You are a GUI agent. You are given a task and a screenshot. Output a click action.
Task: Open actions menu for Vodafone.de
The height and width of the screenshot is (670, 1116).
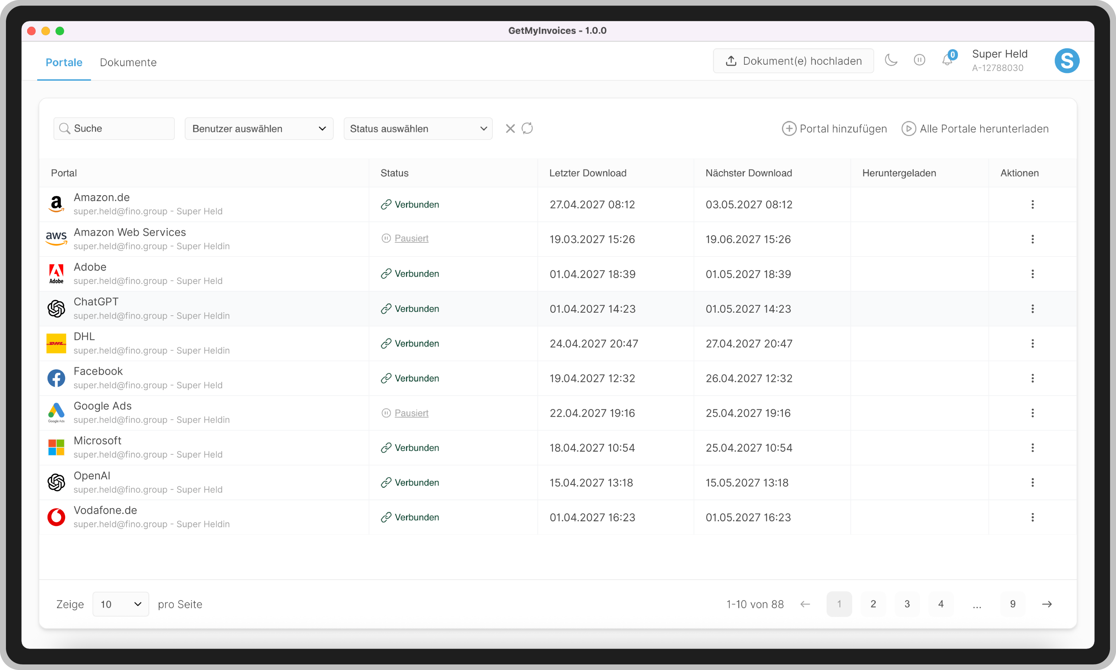(x=1032, y=518)
